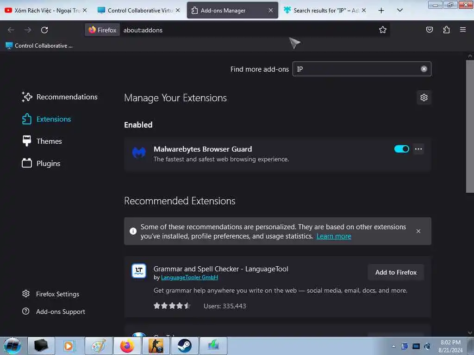
Task: Click the Malwarebytes Browser Guard logo
Action: click(139, 153)
